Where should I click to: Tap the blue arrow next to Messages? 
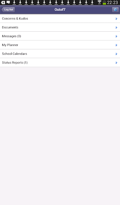116,36
